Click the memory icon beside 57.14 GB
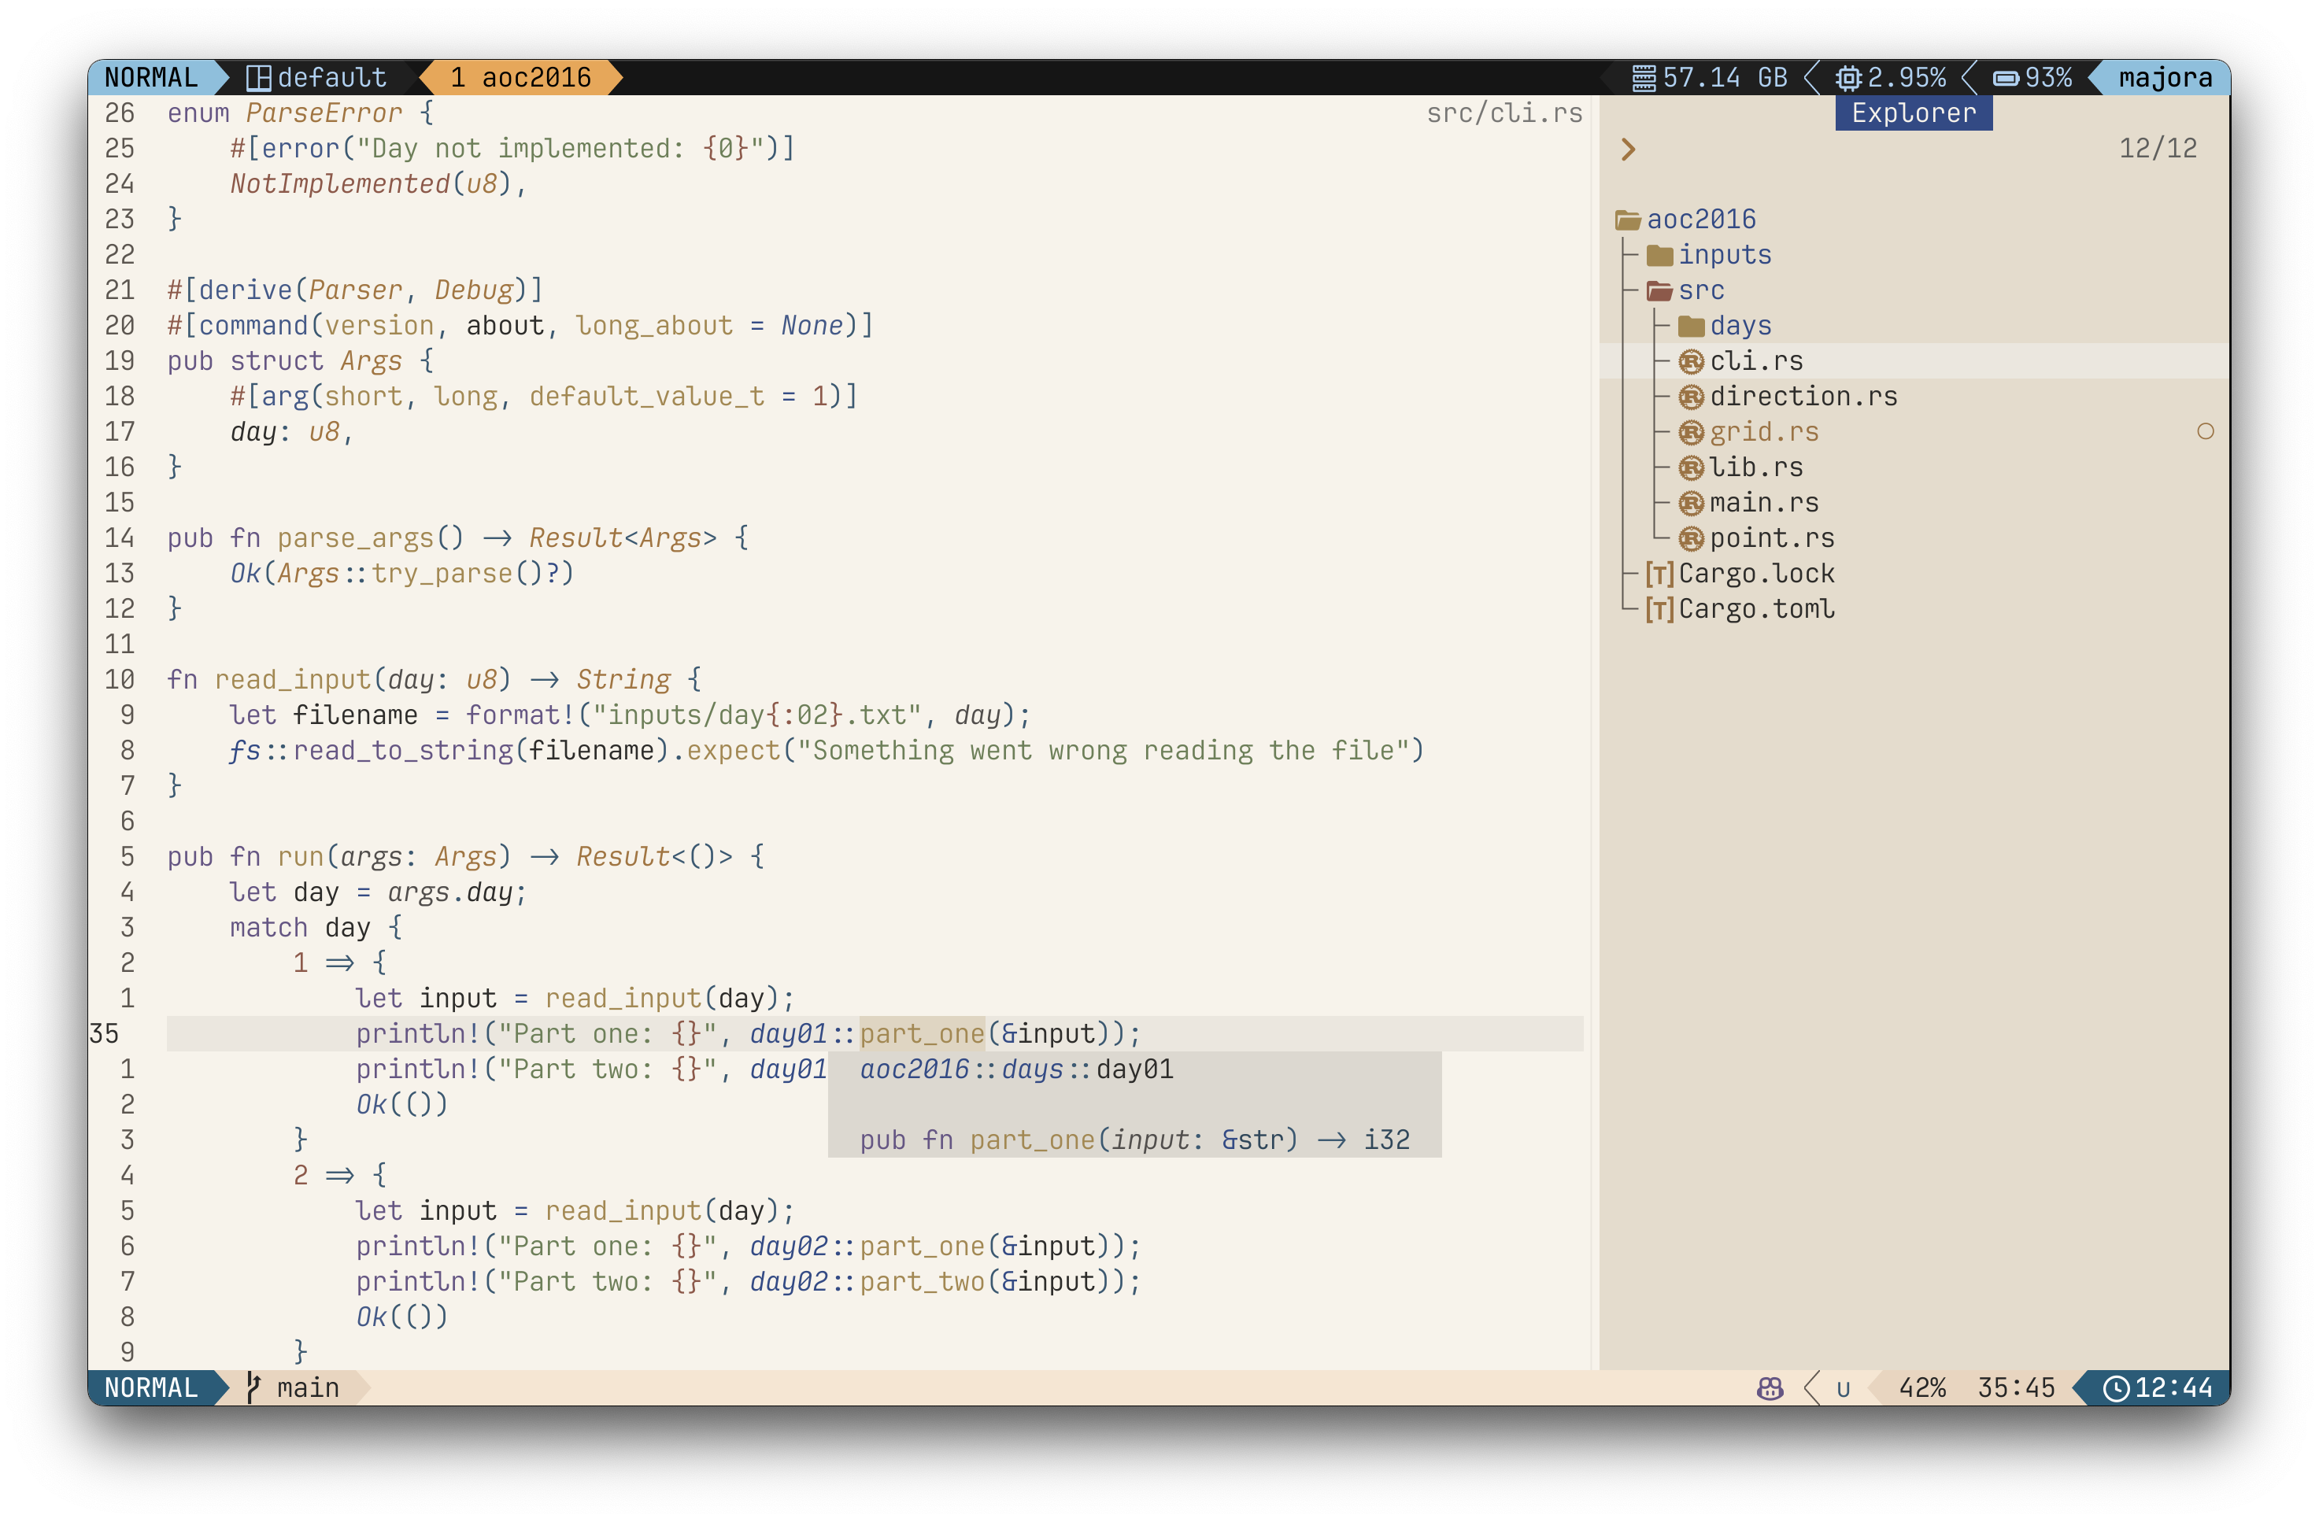The image size is (2319, 1522). pyautogui.click(x=1643, y=78)
